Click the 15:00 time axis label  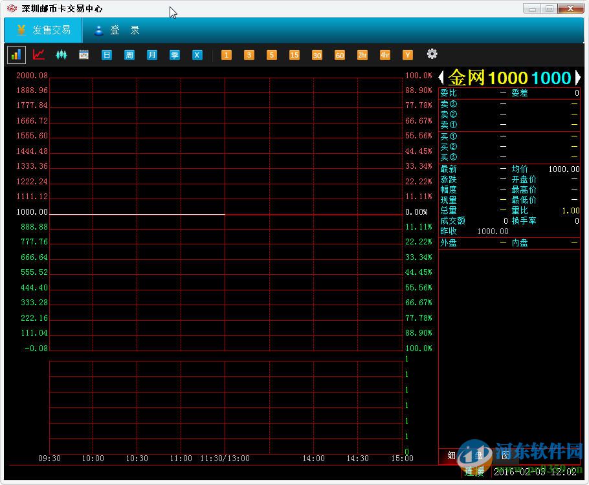pyautogui.click(x=402, y=458)
